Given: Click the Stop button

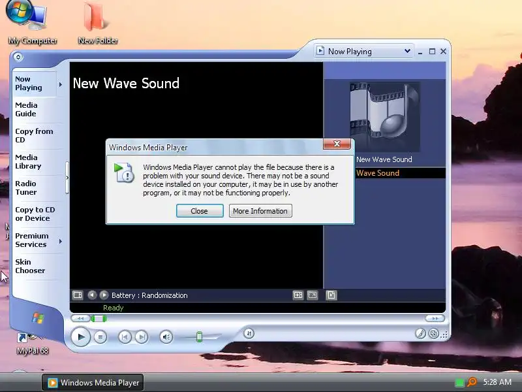Looking at the screenshot, I should tap(100, 337).
